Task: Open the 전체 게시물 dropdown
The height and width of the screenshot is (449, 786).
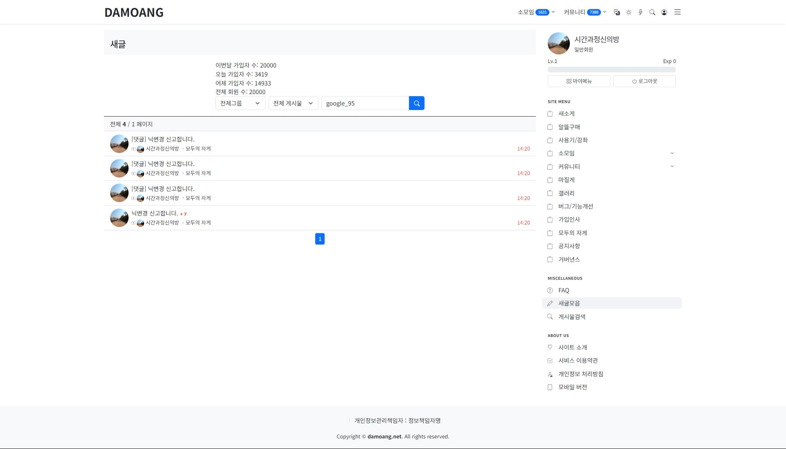Action: coord(293,103)
